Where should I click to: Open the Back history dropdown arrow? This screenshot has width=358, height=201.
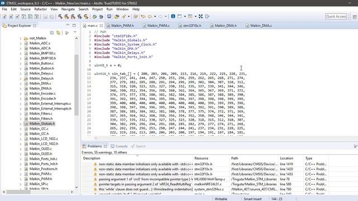tap(155, 16)
